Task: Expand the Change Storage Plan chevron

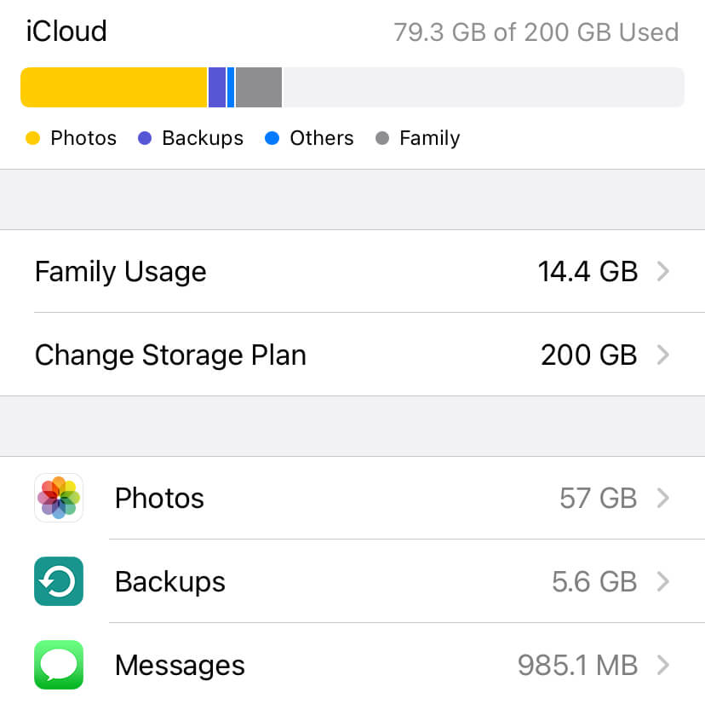Action: 663,355
